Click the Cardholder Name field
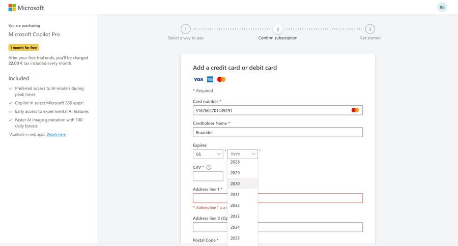 278,132
